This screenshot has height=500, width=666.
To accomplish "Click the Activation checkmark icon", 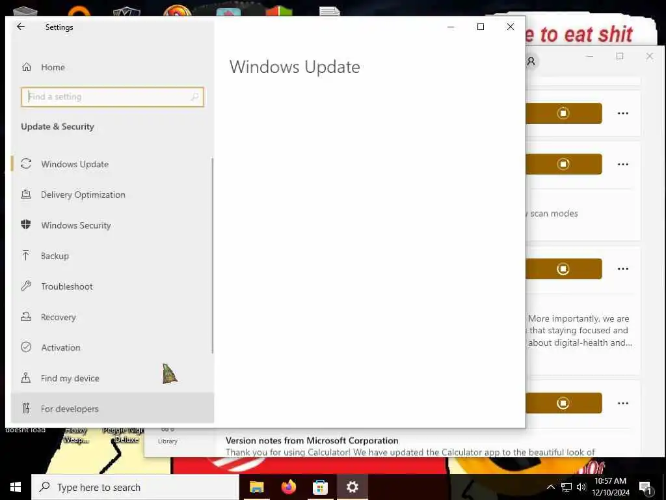I will click(x=26, y=347).
